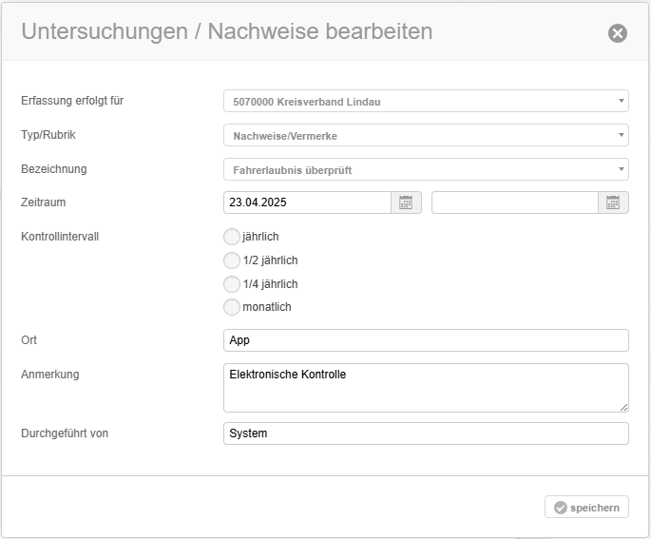Click the Zeitraum label

coord(44,202)
